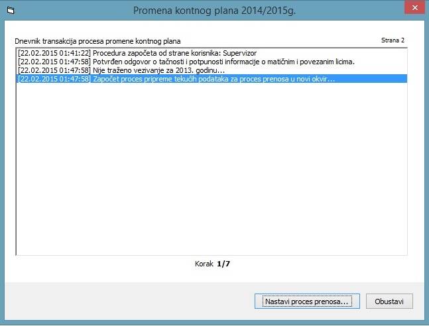Click the window system icon in title bar
Image resolution: width=429 pixels, height=326 pixels.
pyautogui.click(x=9, y=11)
